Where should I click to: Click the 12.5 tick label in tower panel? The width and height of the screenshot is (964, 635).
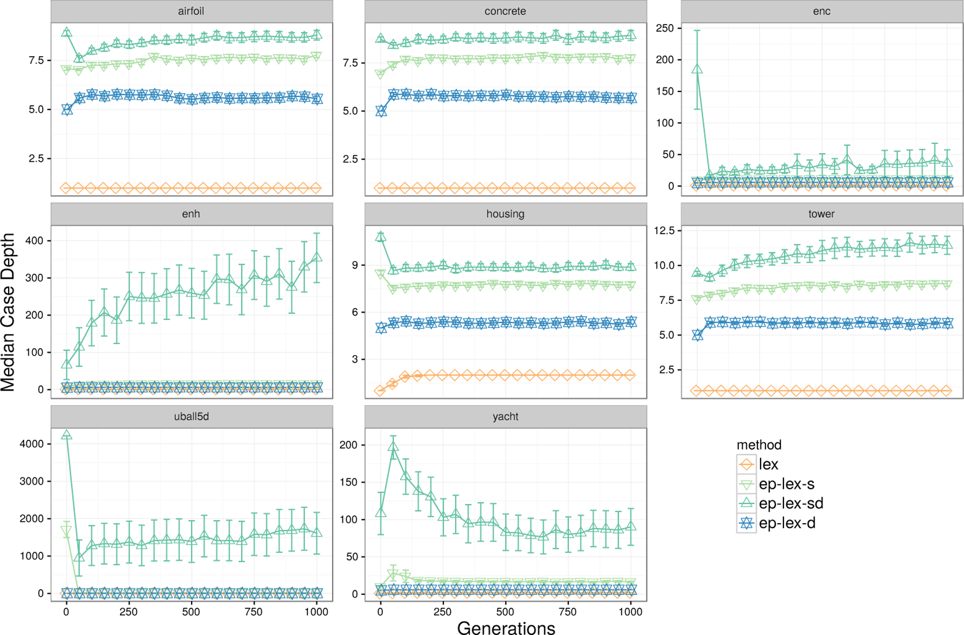click(665, 231)
